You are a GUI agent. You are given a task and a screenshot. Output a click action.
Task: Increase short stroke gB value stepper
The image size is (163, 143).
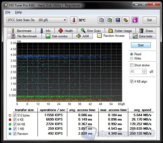(x=144, y=70)
